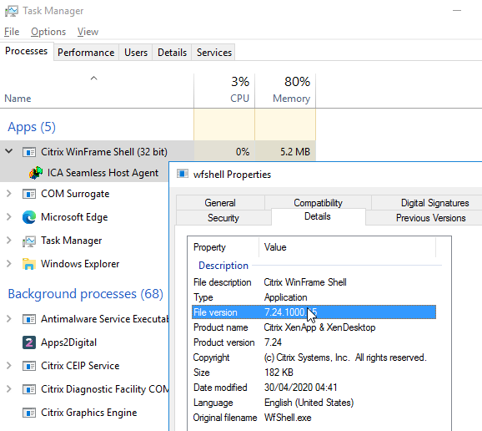Click the Task Manager title bar icon
This screenshot has height=431, width=482.
pos(12,11)
